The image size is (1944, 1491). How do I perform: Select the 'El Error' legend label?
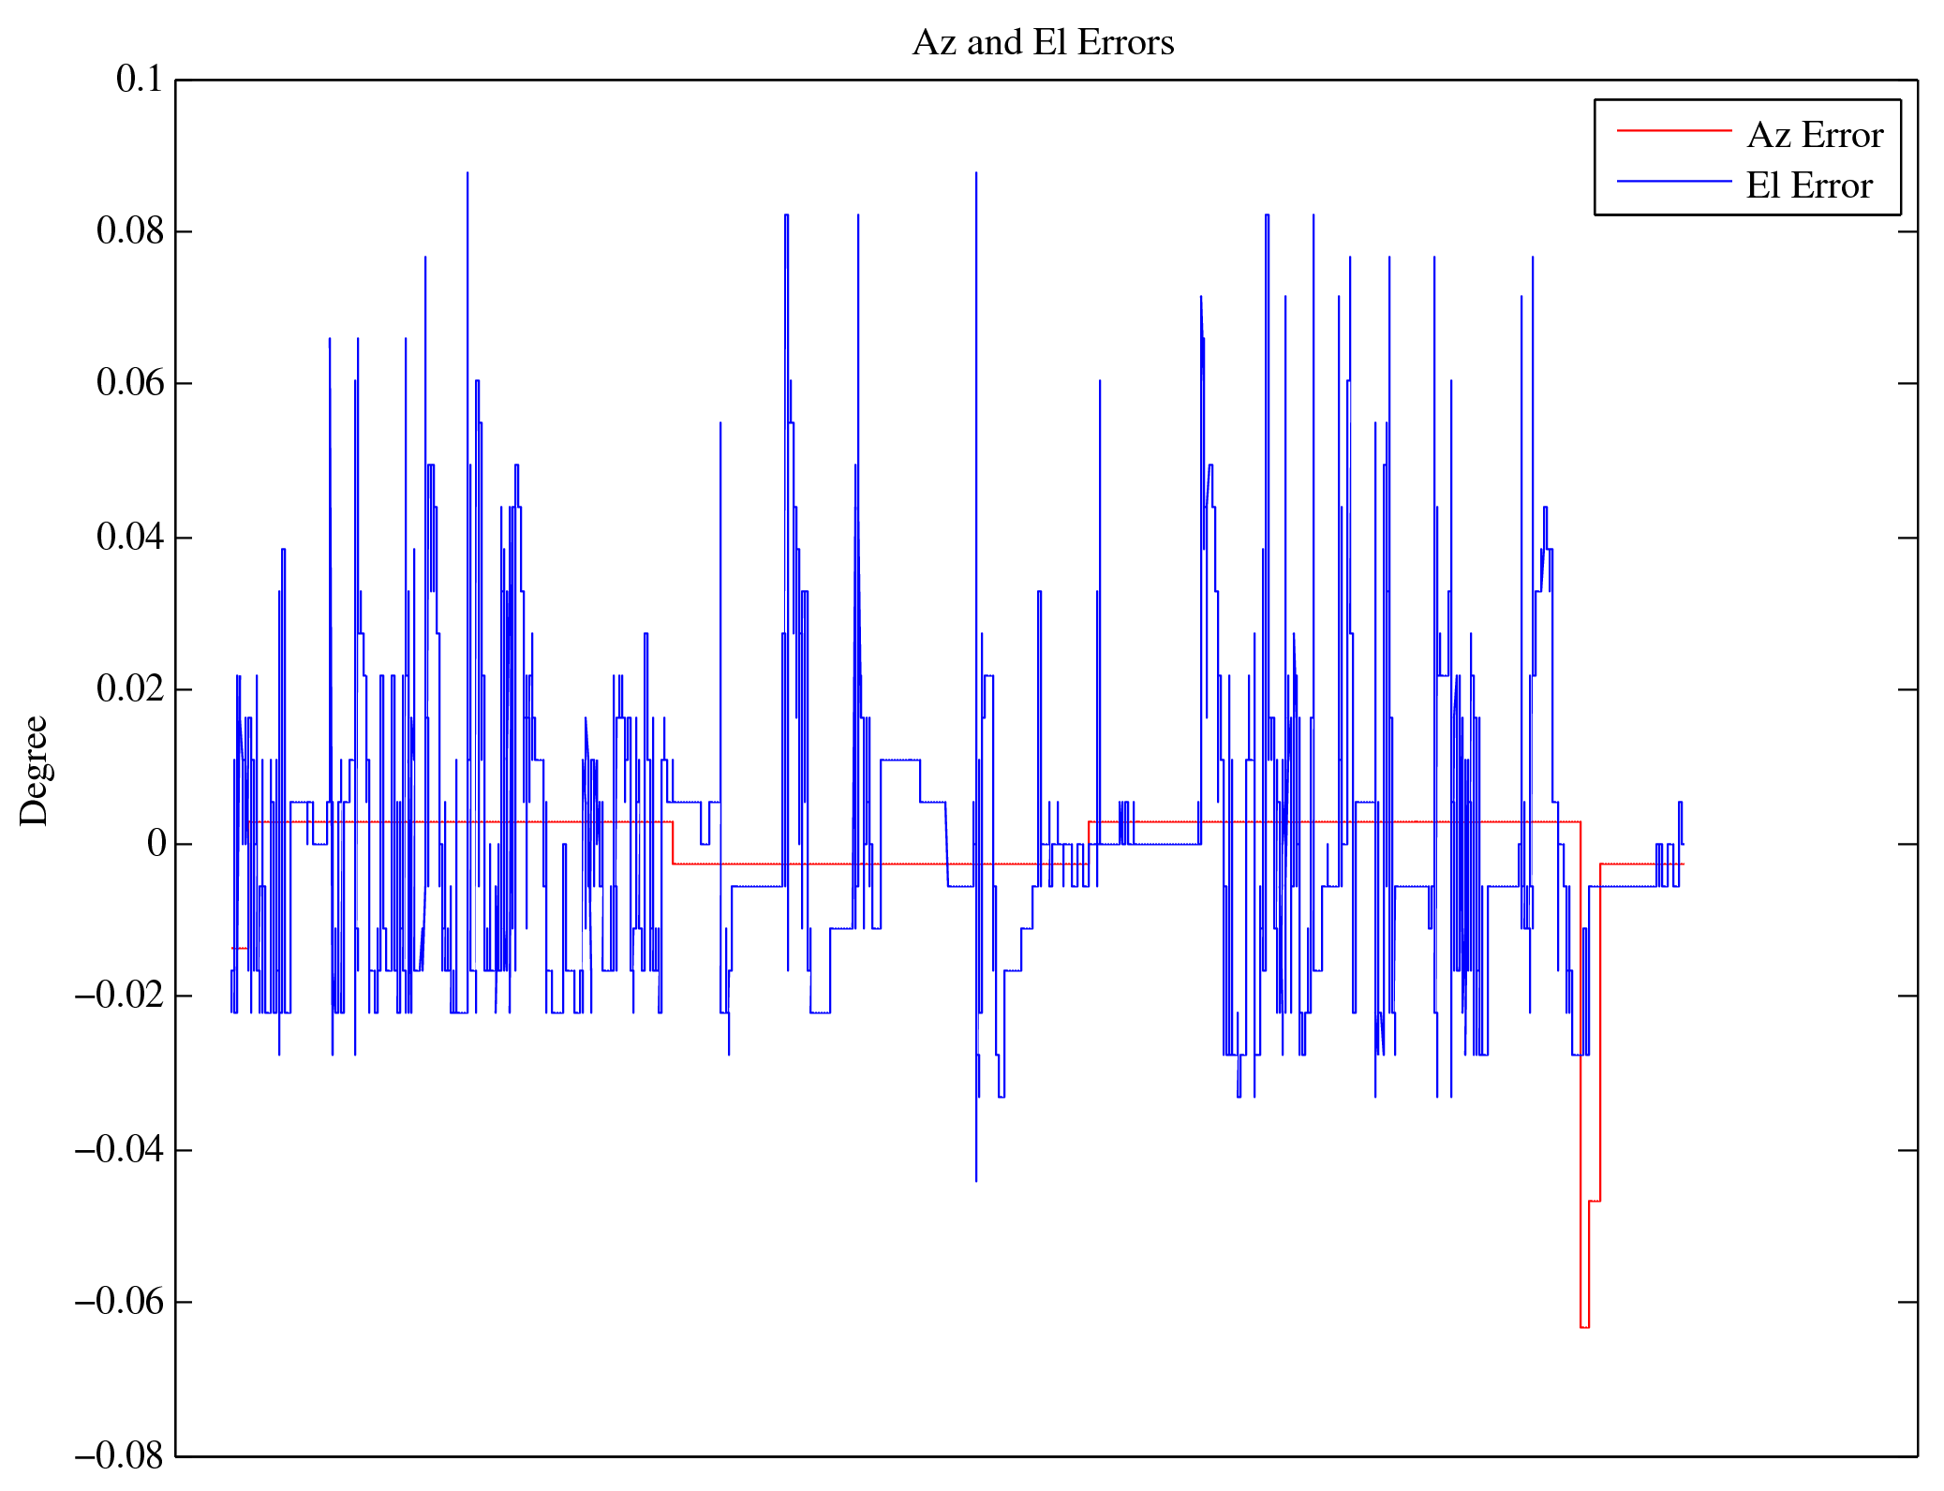coord(1808,185)
